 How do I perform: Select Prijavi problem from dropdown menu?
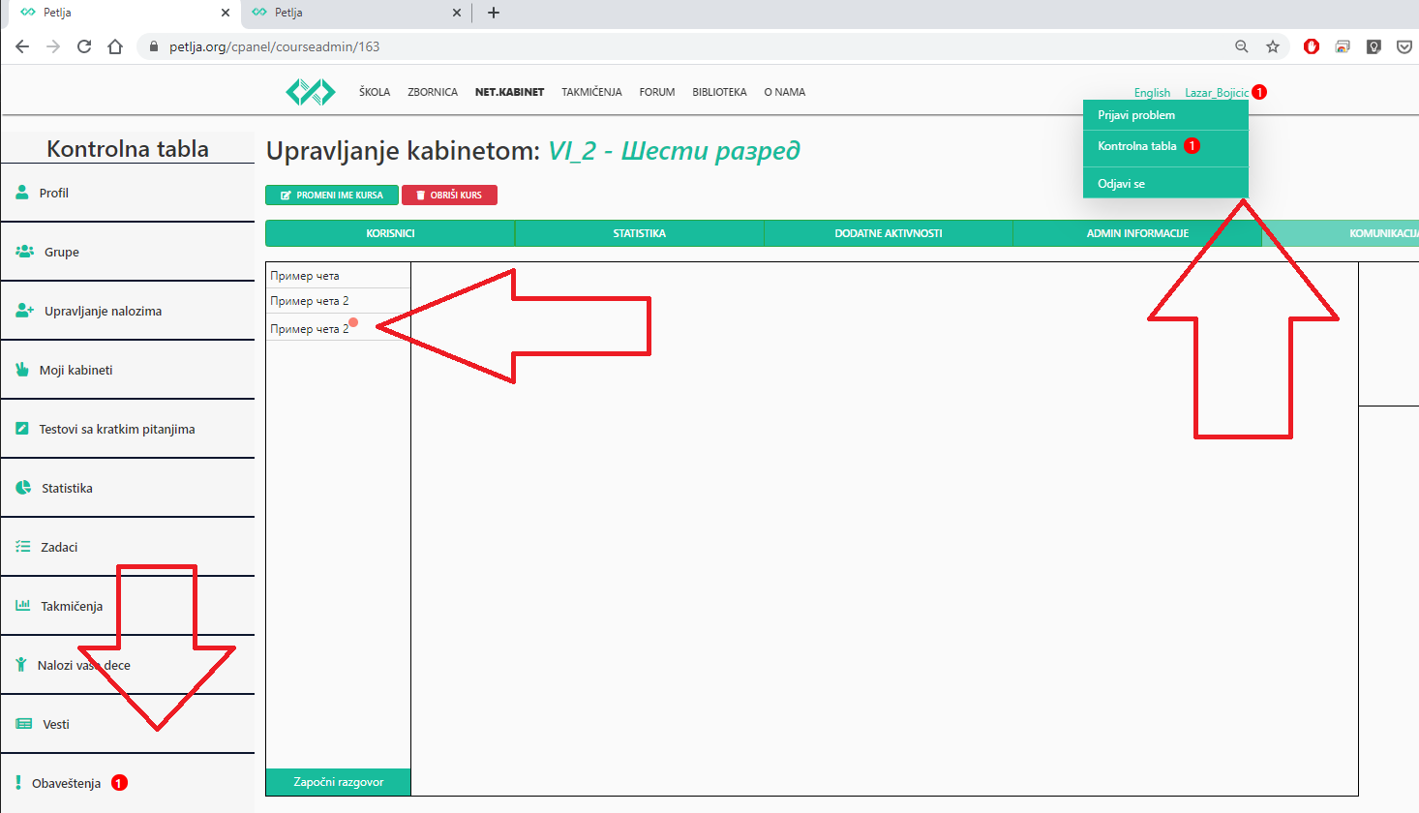click(x=1136, y=115)
